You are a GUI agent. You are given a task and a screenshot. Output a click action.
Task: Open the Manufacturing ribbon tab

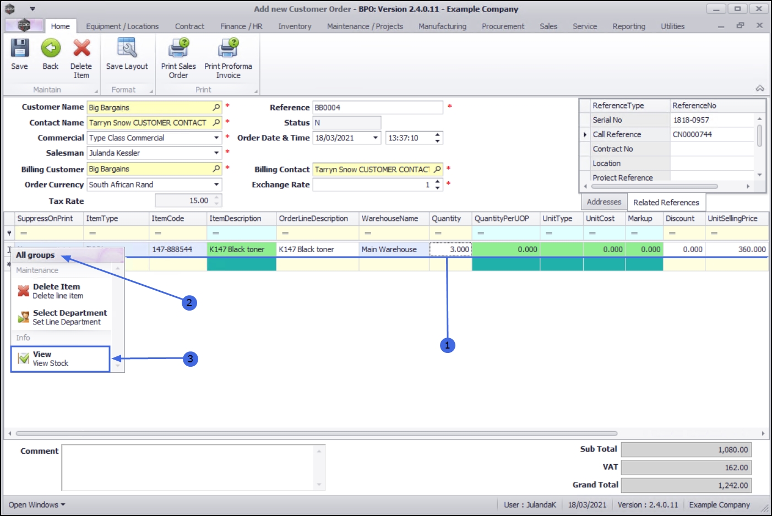[x=442, y=26]
